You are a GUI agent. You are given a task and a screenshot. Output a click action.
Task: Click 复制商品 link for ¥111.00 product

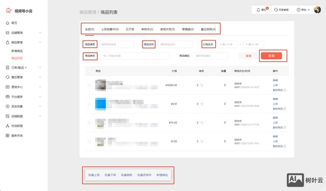[x=278, y=128]
